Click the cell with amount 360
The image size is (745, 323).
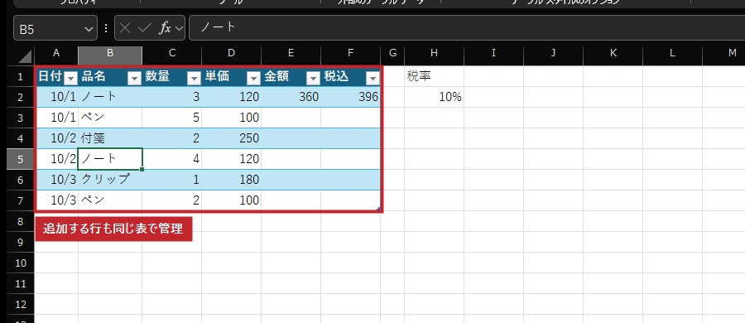(x=291, y=97)
